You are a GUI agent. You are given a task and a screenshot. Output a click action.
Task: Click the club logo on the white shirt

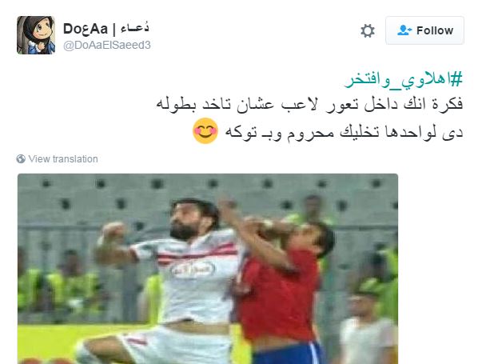[193, 270]
